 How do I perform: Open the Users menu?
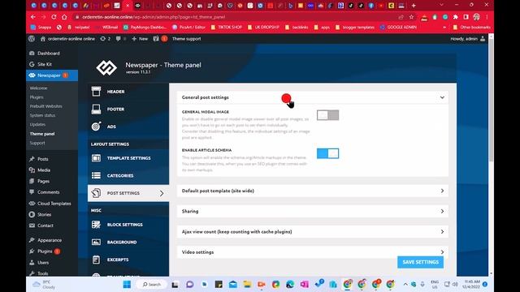click(43, 262)
